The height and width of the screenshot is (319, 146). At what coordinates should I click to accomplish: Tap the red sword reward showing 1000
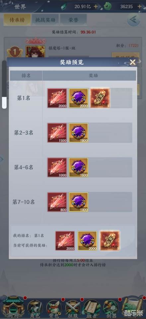57,167
